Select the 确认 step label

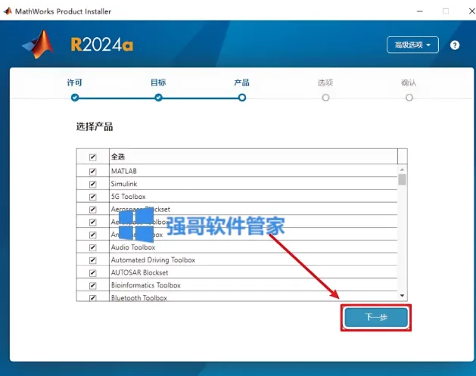point(409,82)
